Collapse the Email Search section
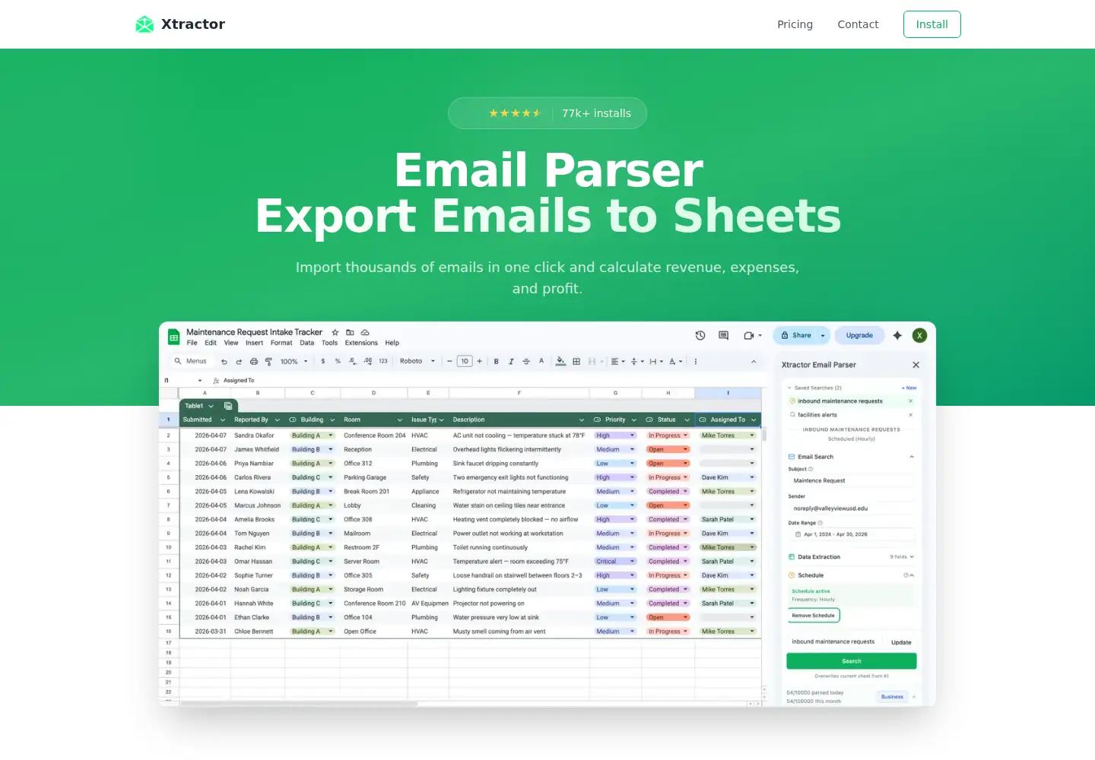This screenshot has height=760, width=1095. [x=912, y=457]
